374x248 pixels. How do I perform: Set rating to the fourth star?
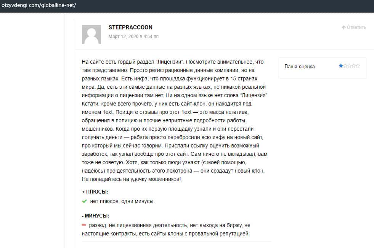(x=353, y=66)
